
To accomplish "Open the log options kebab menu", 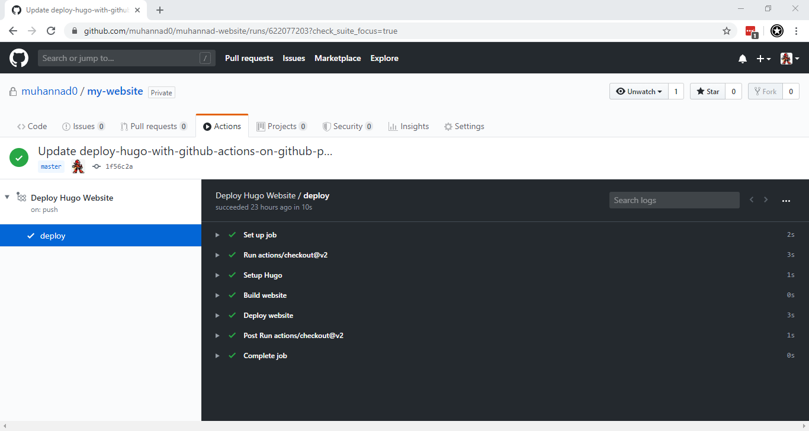I will (786, 200).
